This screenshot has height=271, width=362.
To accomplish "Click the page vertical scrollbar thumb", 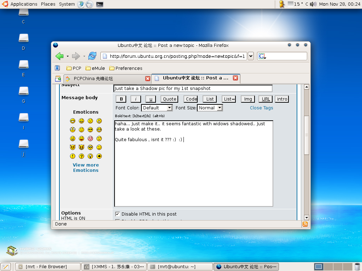I will (x=306, y=135).
